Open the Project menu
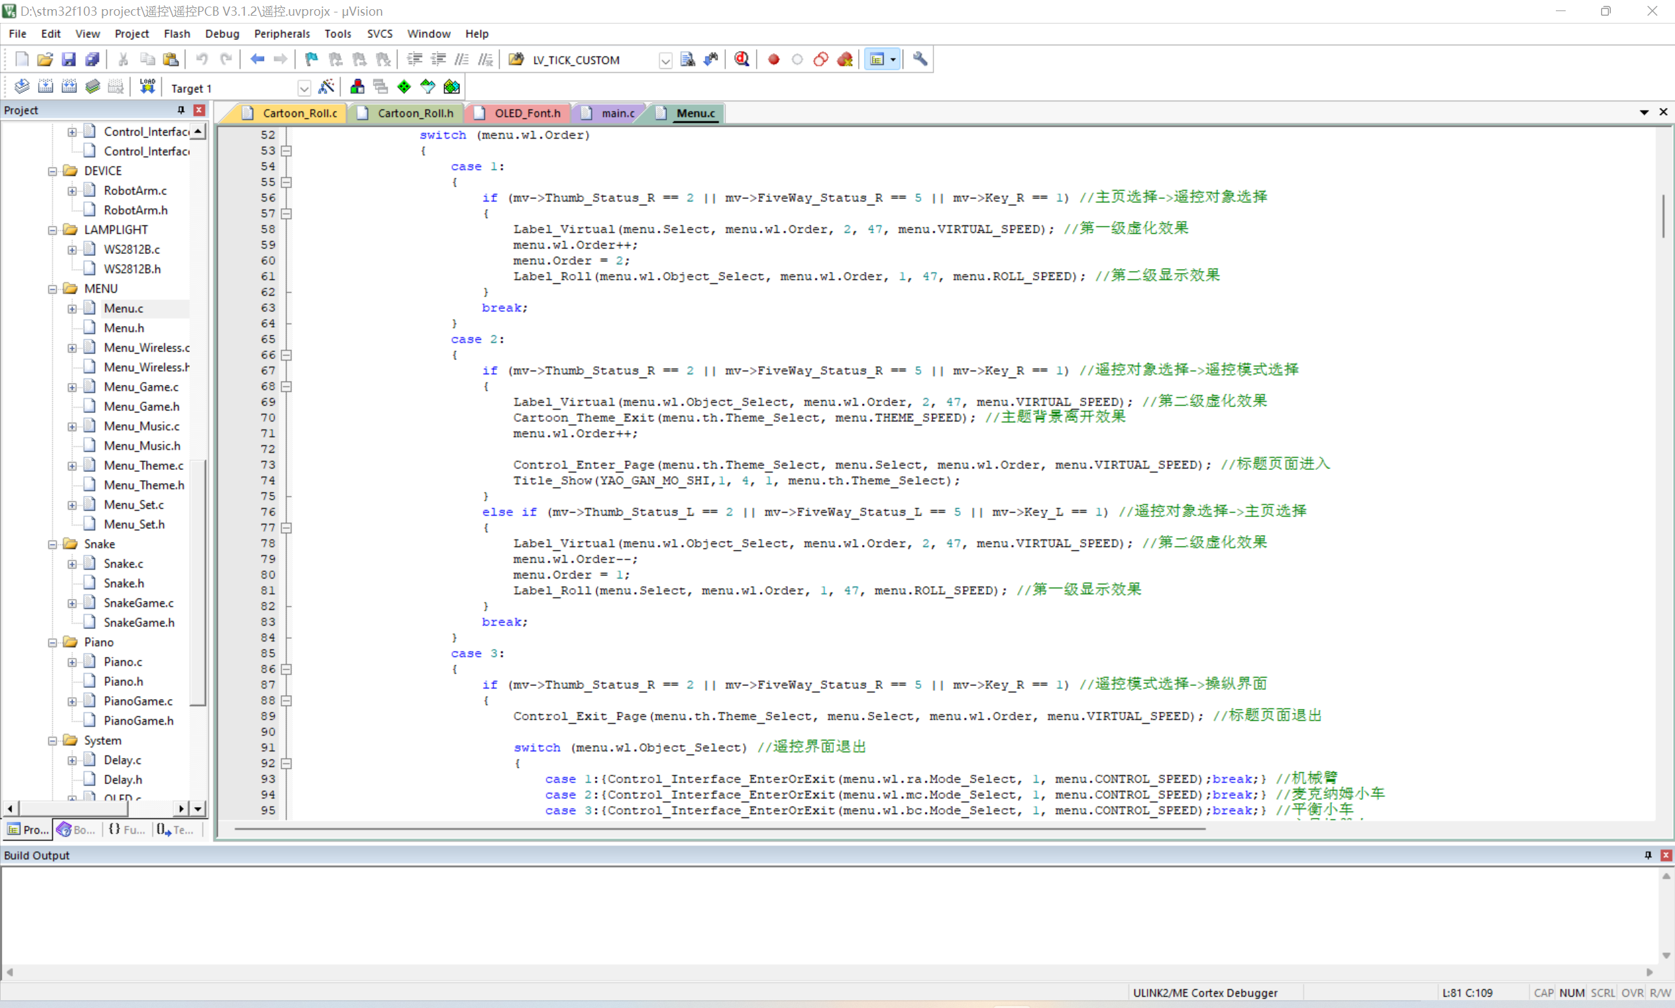The height and width of the screenshot is (1008, 1675). click(x=131, y=33)
